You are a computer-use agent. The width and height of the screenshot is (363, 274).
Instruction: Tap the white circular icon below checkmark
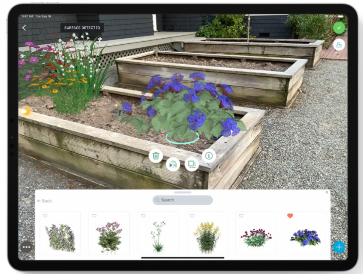(x=339, y=45)
